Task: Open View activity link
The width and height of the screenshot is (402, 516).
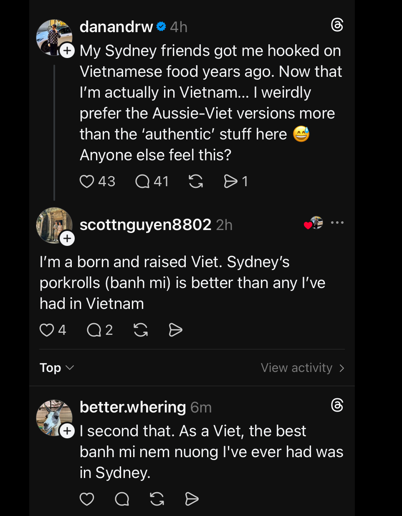Action: (x=302, y=368)
